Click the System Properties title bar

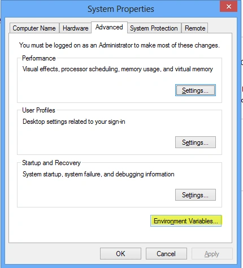point(121,9)
